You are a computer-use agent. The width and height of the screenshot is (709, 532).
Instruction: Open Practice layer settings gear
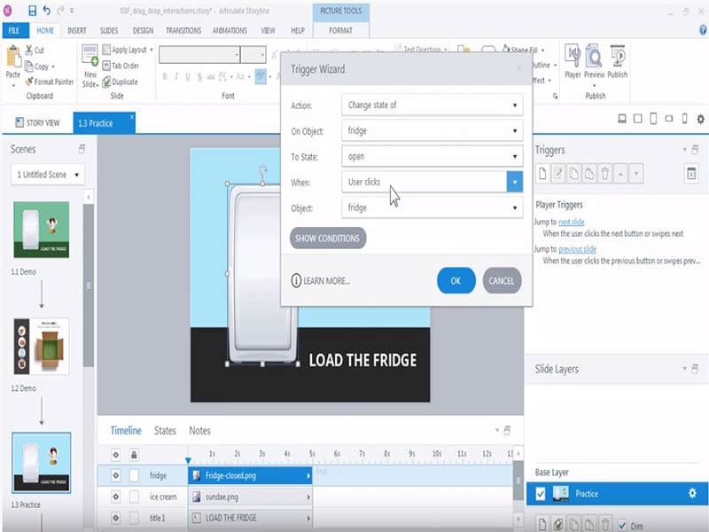click(691, 494)
